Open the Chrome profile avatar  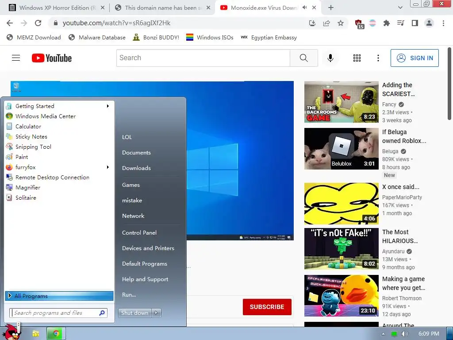429,23
